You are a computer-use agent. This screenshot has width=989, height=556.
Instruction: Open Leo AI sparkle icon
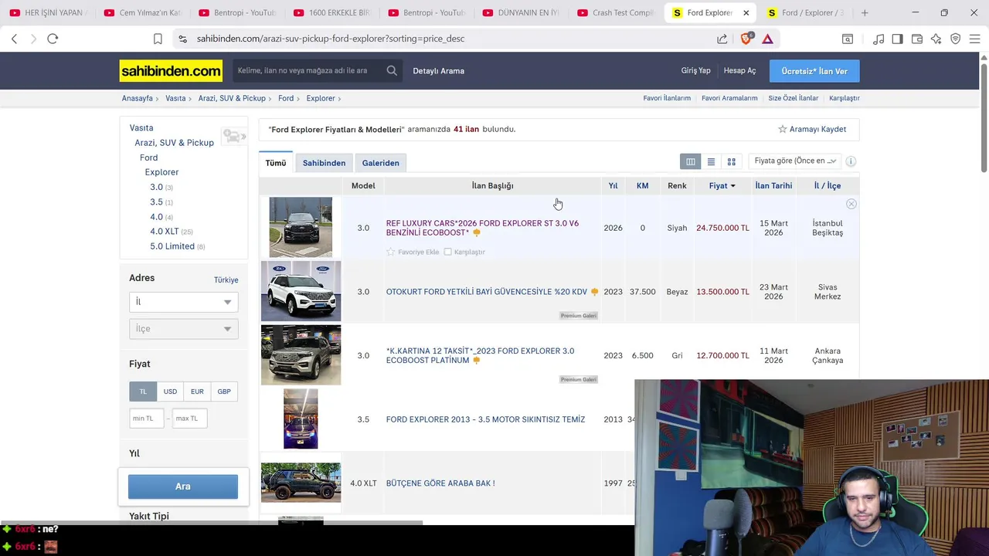pos(936,39)
